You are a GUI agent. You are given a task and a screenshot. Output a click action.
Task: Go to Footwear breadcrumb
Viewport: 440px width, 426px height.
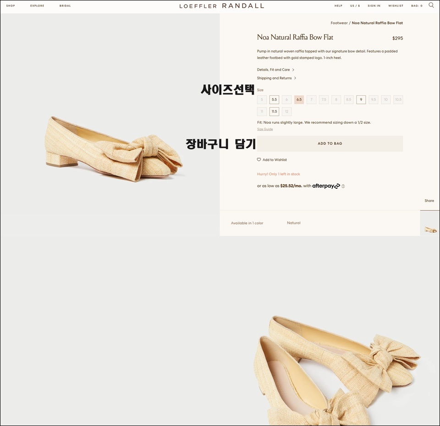click(339, 23)
